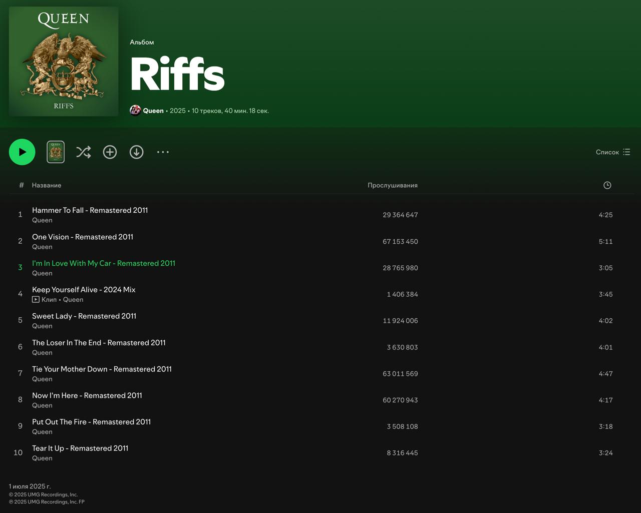Viewport: 641px width, 513px height.
Task: Click the Queen artist avatar in header
Action: [x=135, y=110]
